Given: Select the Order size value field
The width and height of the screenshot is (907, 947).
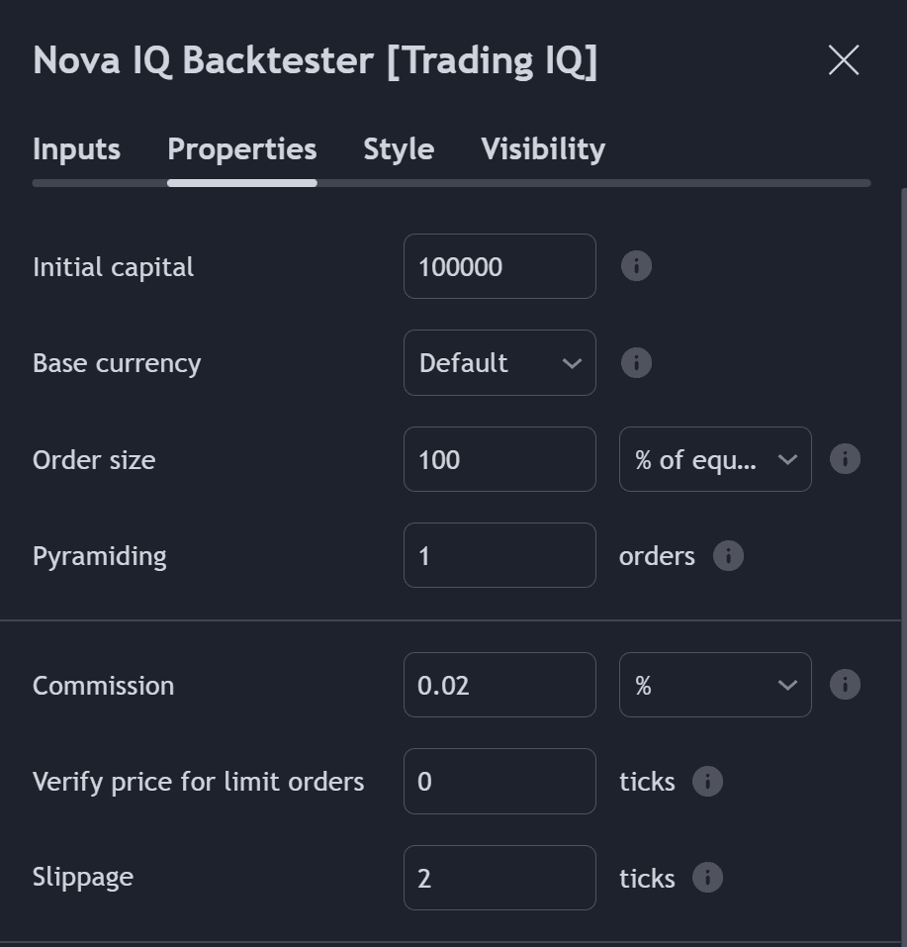Looking at the screenshot, I should tap(499, 458).
